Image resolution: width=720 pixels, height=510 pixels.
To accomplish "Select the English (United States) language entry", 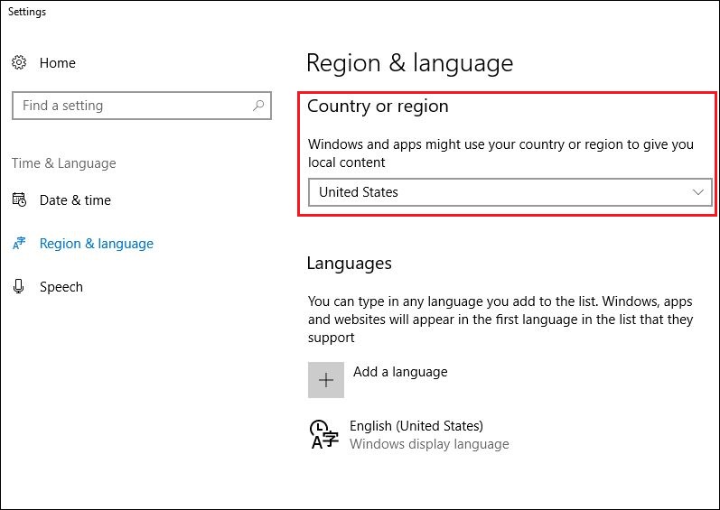I will pyautogui.click(x=409, y=434).
